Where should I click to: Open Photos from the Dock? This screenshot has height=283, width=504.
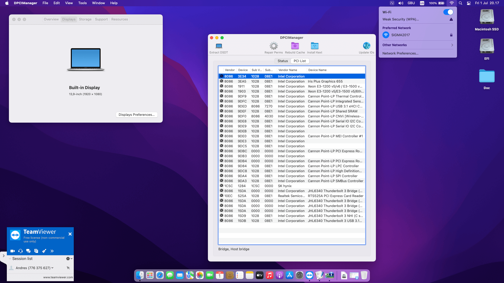pos(200,275)
